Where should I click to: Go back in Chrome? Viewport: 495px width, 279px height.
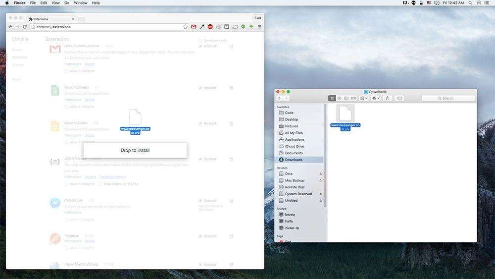[10, 27]
